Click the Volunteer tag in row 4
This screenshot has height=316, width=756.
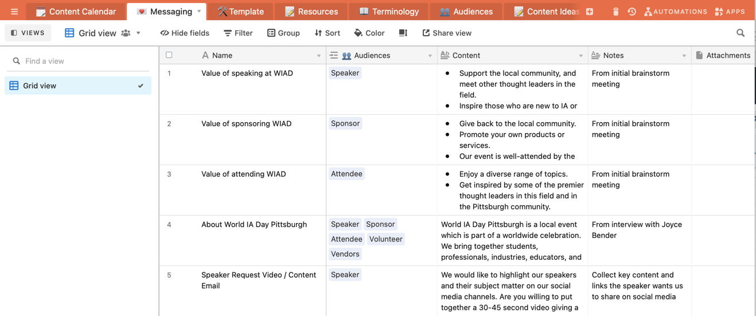point(386,239)
